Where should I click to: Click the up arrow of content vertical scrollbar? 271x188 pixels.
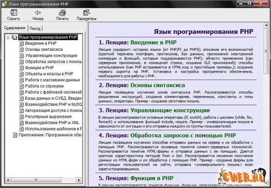tap(266, 26)
